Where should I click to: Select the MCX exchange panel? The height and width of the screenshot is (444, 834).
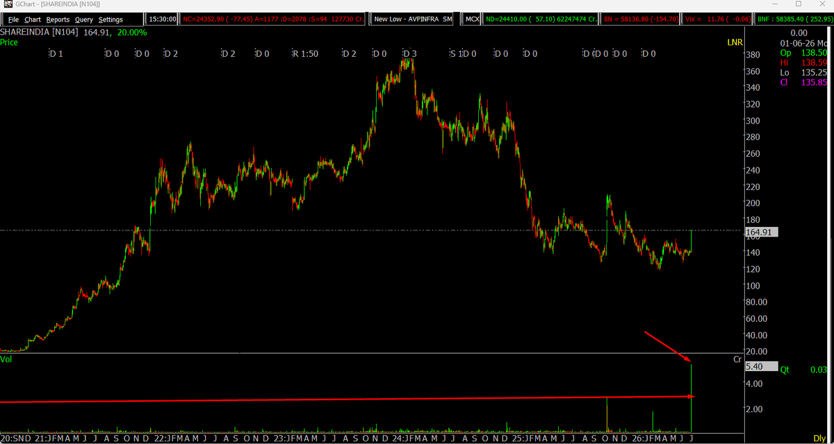471,19
